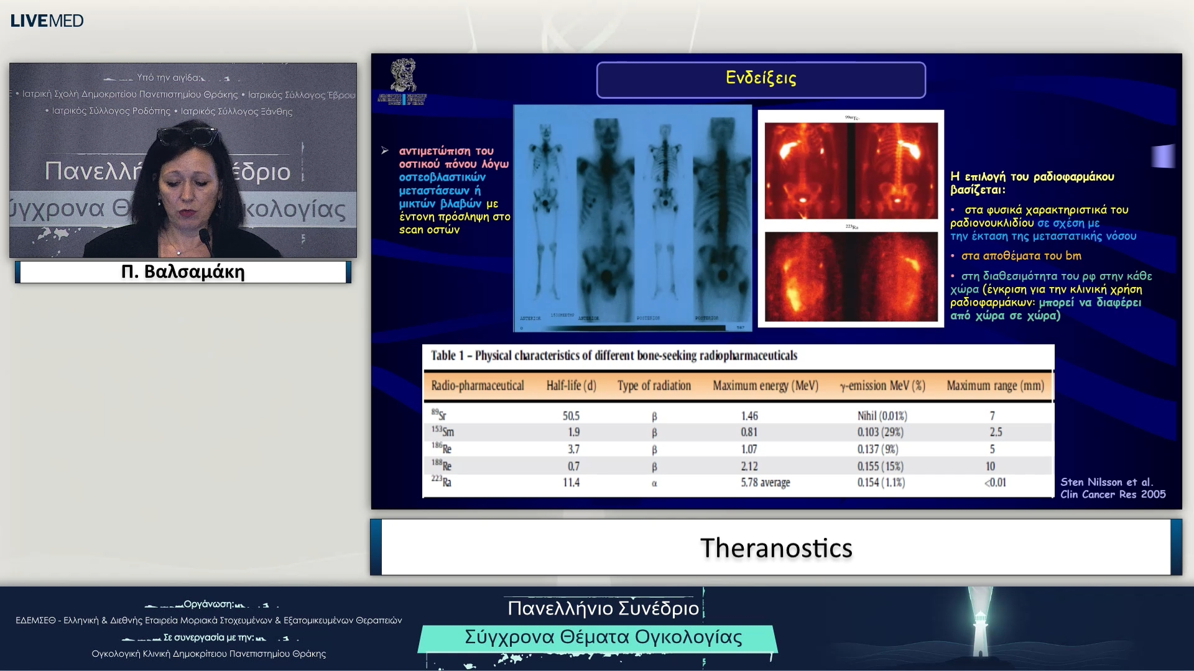Click the Half-life (d) column header
The height and width of the screenshot is (671, 1194).
click(571, 386)
